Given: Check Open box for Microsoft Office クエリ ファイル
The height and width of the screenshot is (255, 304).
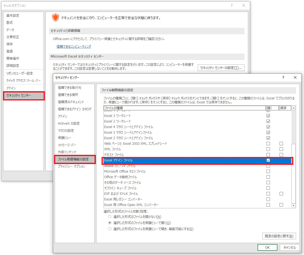Looking at the screenshot, I should click(268, 172).
